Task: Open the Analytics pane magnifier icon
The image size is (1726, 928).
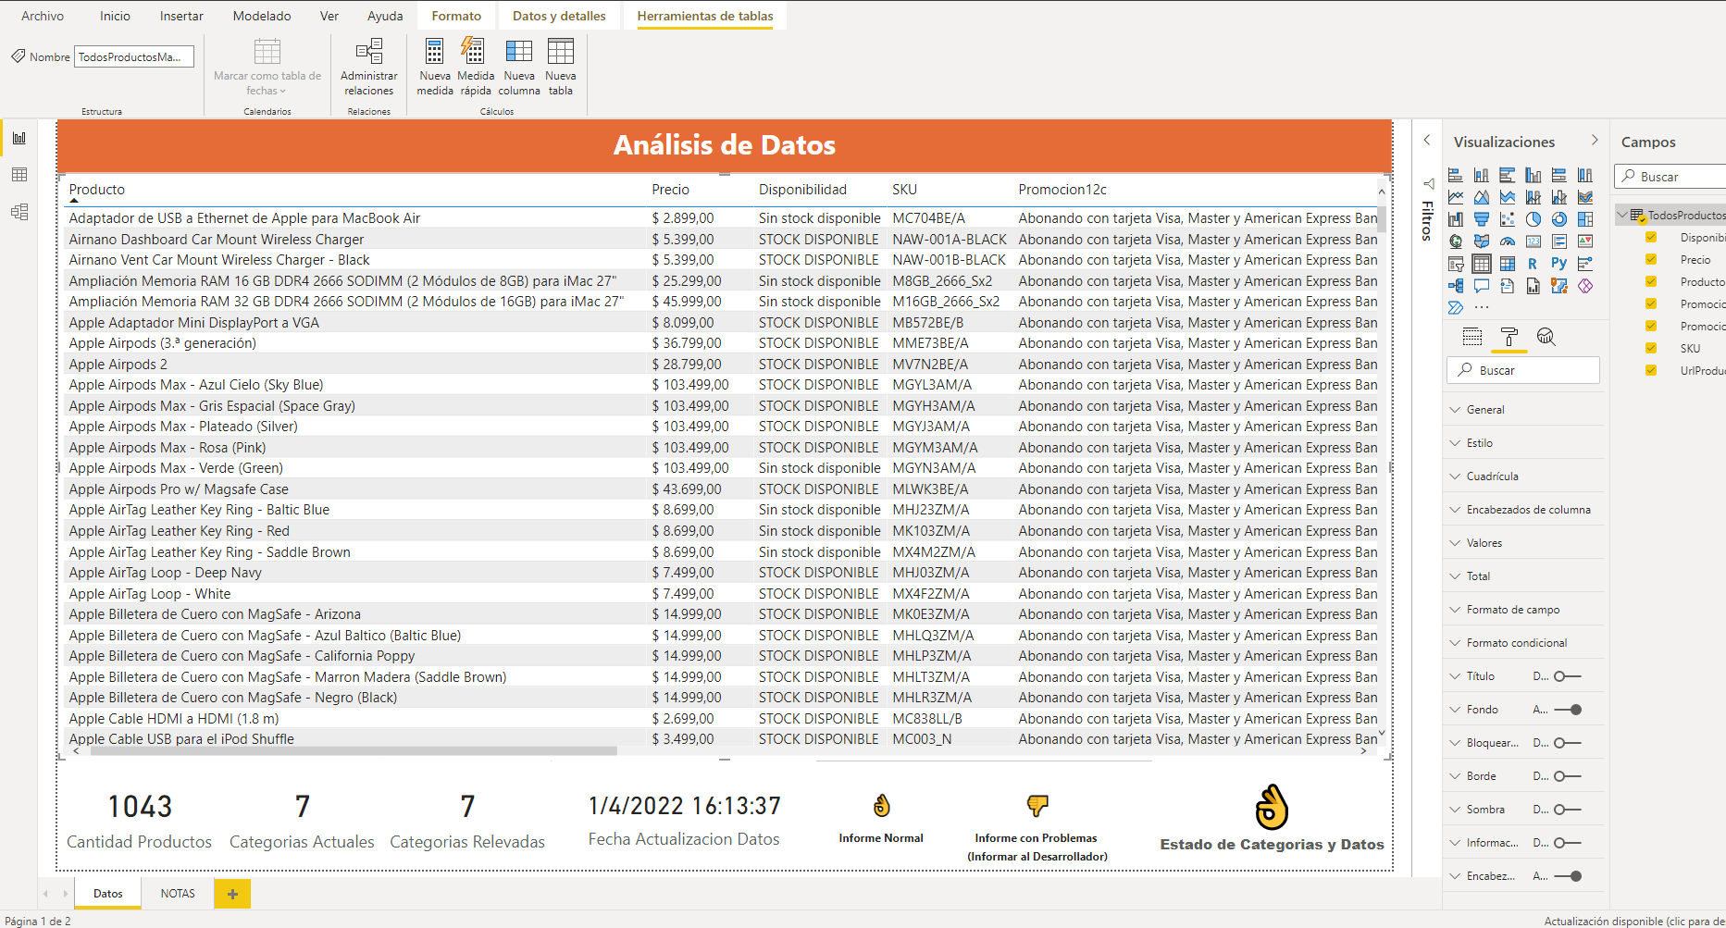Action: [1546, 337]
